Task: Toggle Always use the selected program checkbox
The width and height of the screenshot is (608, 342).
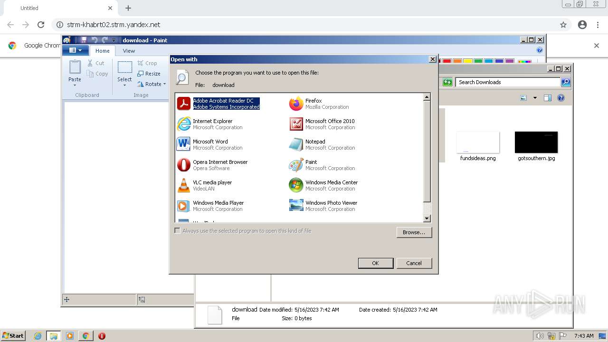Action: pyautogui.click(x=177, y=231)
